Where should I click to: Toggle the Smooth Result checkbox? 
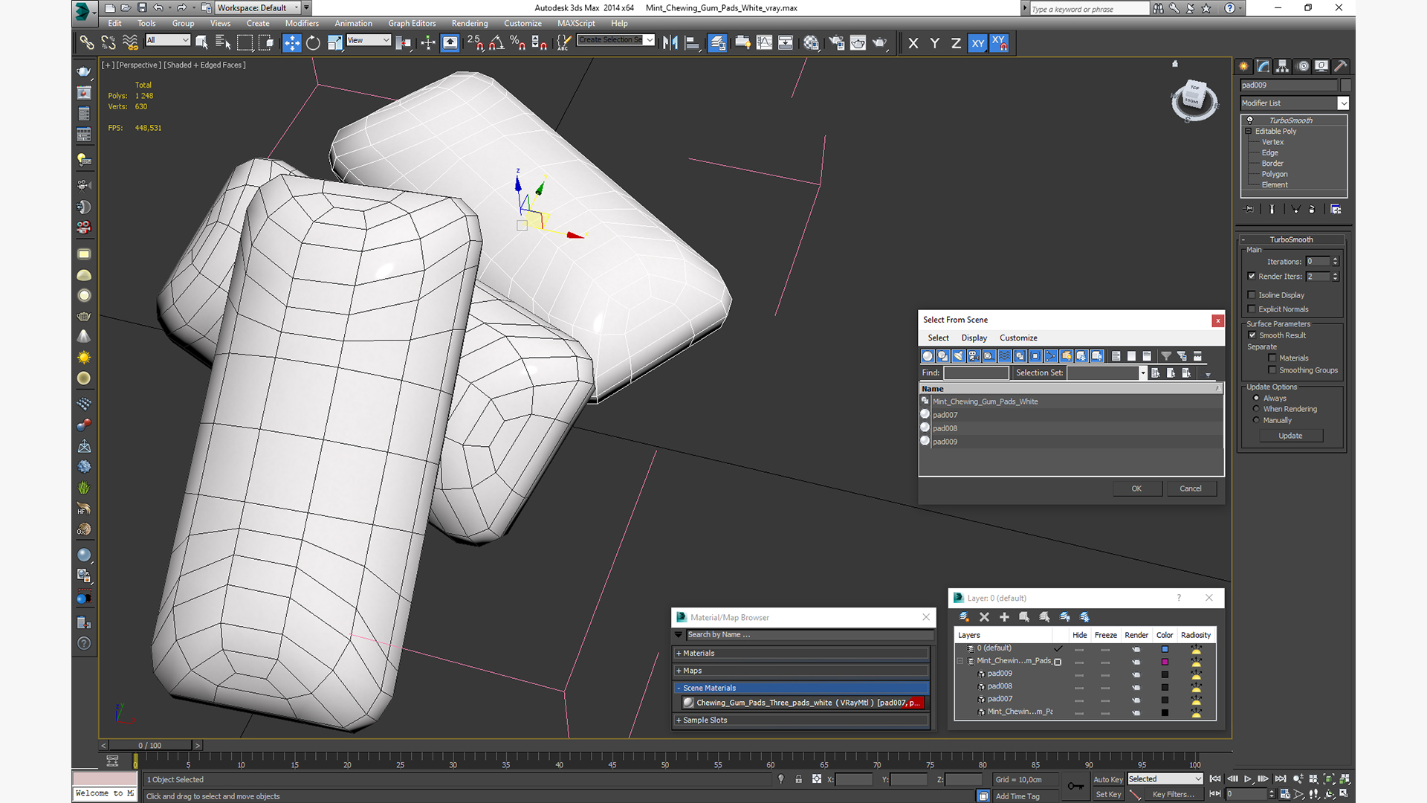coord(1252,335)
